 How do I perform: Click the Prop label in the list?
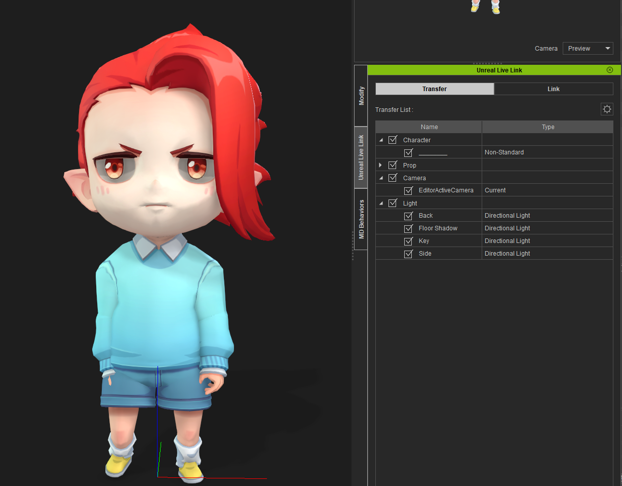point(409,166)
